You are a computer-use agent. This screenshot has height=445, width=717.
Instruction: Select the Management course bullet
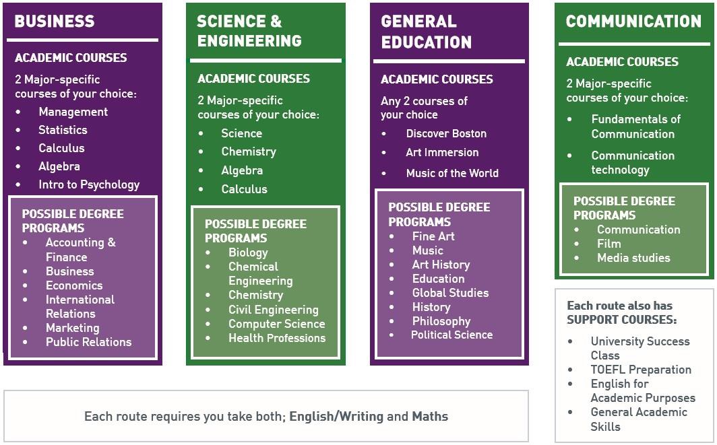(73, 112)
